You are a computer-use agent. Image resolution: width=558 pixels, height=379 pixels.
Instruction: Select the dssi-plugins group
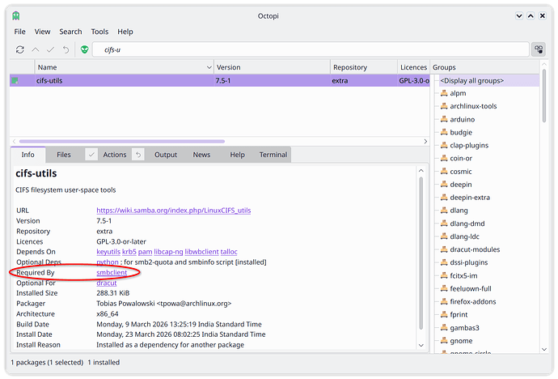click(468, 262)
